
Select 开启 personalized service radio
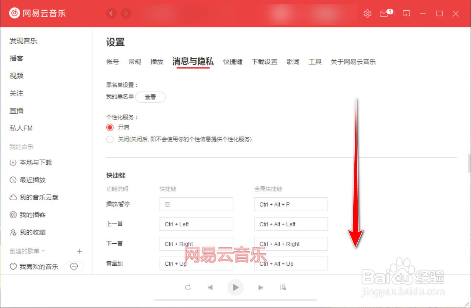pyautogui.click(x=110, y=127)
